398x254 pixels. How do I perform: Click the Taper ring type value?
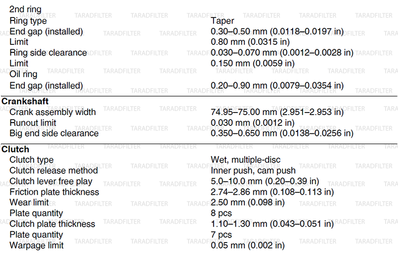pyautogui.click(x=222, y=21)
